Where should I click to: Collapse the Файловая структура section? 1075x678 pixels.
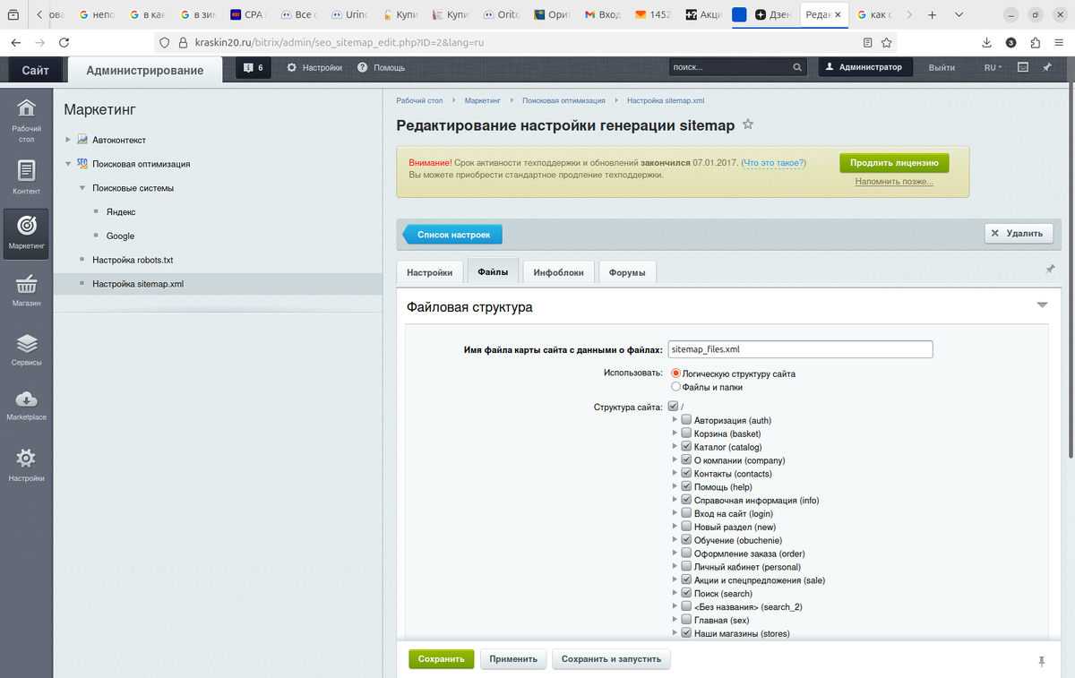coord(1041,305)
